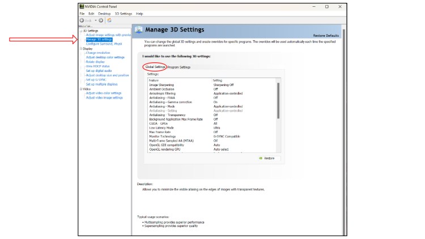Screen dimensions: 425x239
Task: Click the Back arrow icon in the toolbar
Action: [x=82, y=20]
